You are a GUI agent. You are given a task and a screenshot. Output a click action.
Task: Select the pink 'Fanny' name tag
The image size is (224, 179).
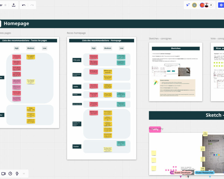pyautogui.click(x=155, y=129)
